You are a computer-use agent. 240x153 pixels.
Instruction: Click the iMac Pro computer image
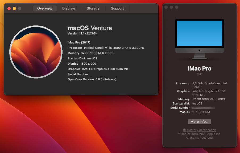click(200, 39)
